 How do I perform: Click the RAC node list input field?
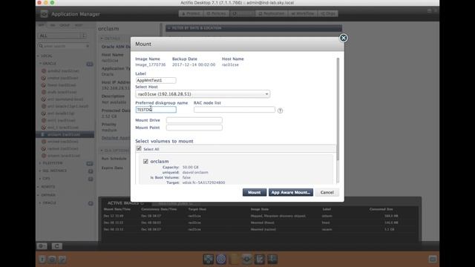[x=235, y=110]
